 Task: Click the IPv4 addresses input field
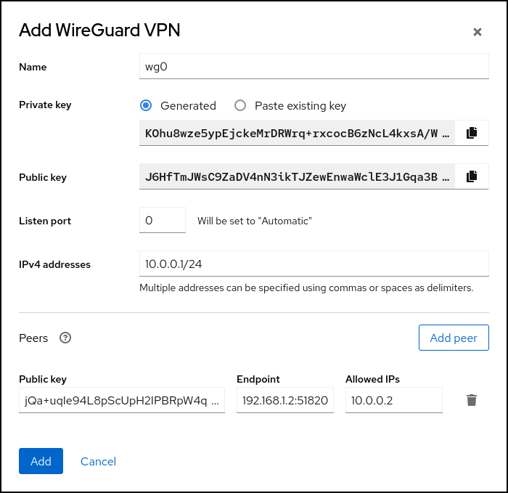click(x=314, y=264)
